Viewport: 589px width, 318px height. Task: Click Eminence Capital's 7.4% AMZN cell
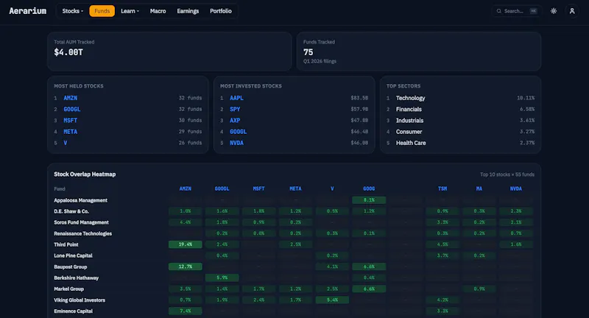(186, 311)
